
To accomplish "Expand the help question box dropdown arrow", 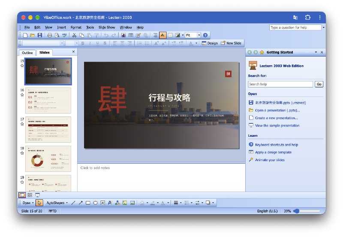I will 323,27.
